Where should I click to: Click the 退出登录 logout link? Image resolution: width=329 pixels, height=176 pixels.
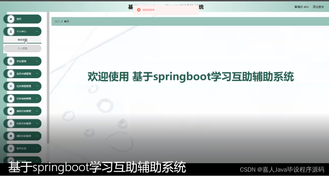tap(318, 7)
